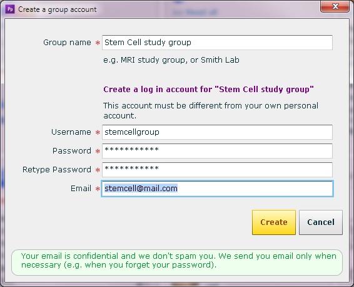Click the Retype Password label
This screenshot has width=354, height=287.
pos(57,170)
